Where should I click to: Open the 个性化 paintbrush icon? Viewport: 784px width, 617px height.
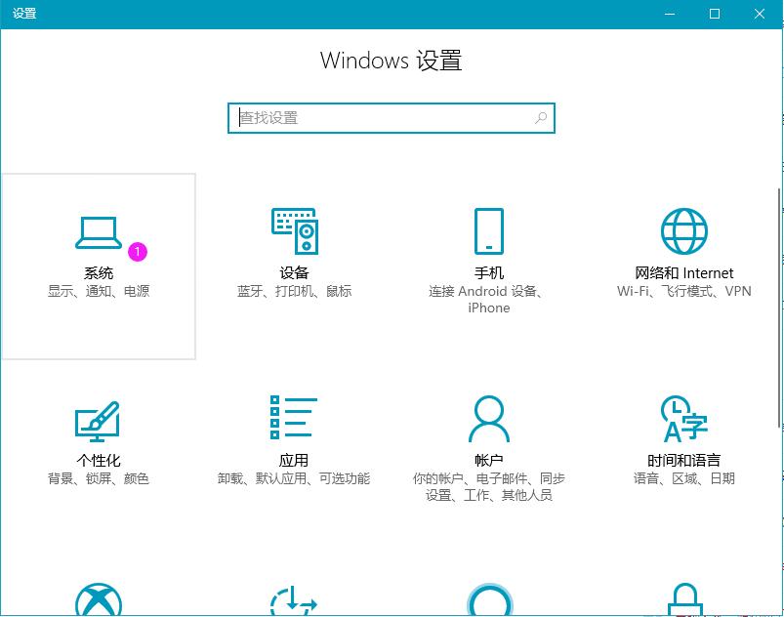click(x=98, y=422)
